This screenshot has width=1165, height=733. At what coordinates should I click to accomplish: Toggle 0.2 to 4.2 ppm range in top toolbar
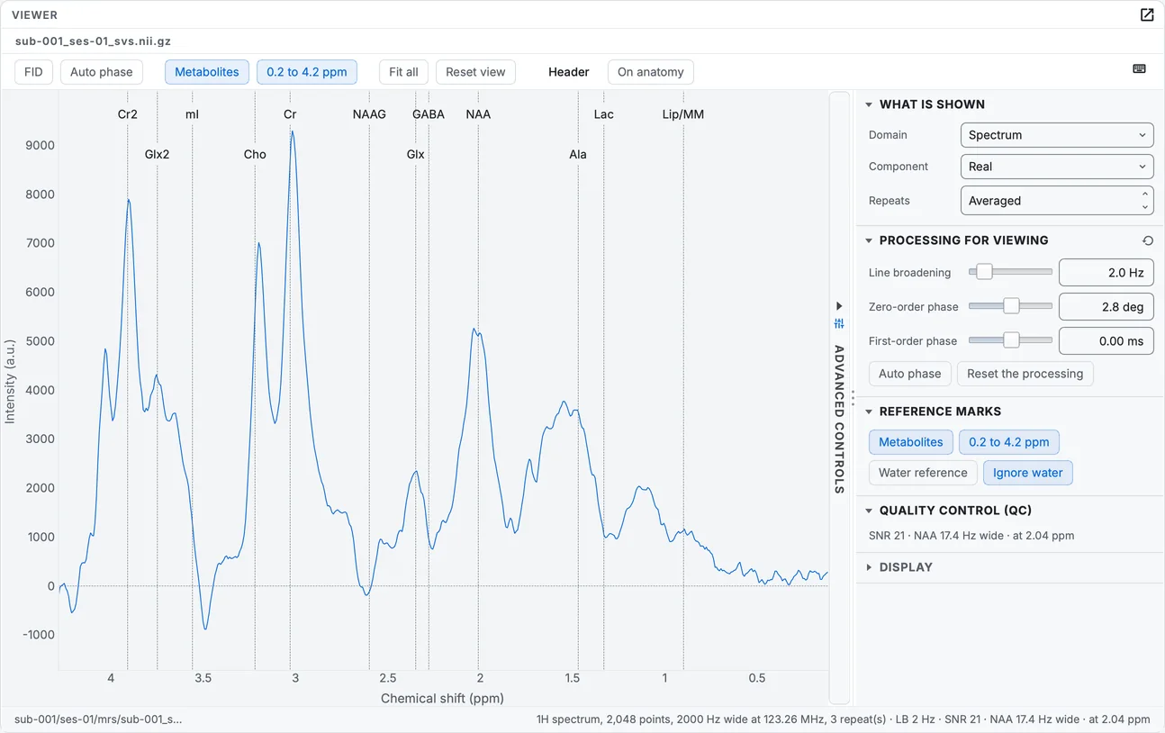(x=307, y=72)
